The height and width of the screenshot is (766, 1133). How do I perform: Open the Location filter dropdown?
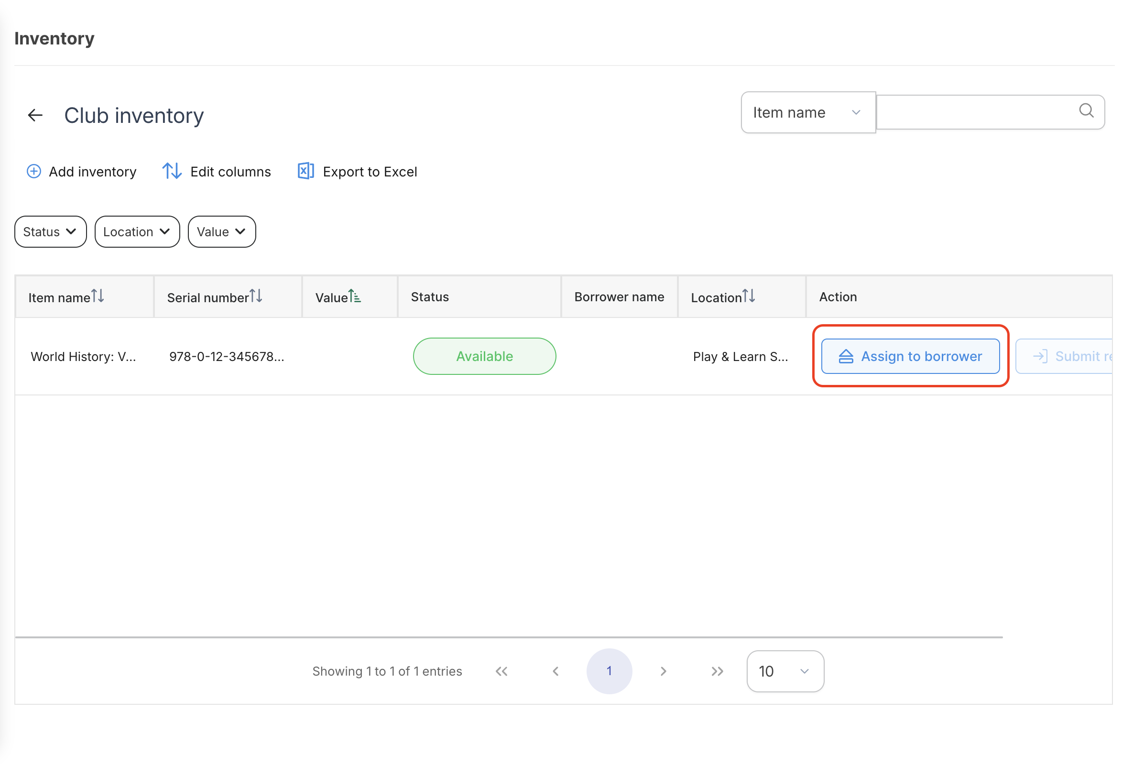click(x=137, y=231)
